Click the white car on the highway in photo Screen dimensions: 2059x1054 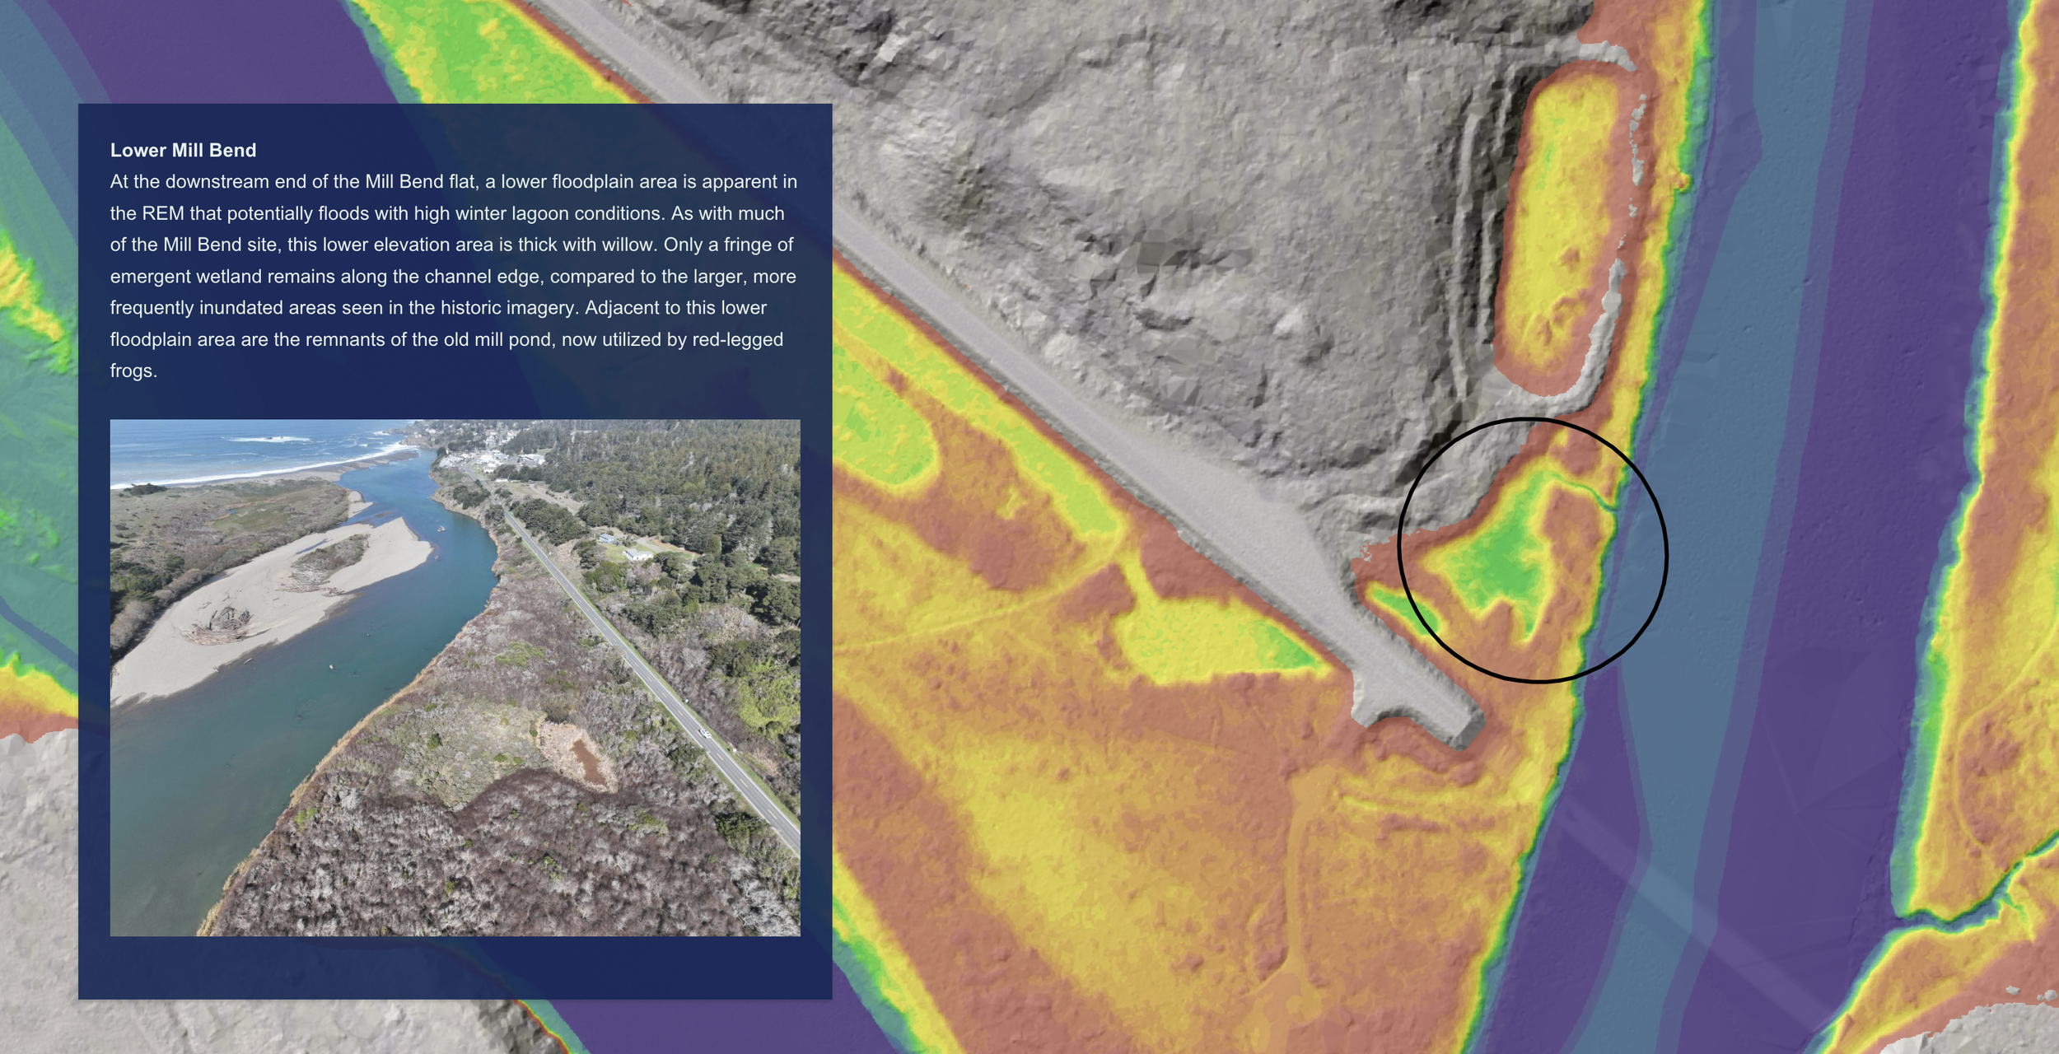click(704, 733)
